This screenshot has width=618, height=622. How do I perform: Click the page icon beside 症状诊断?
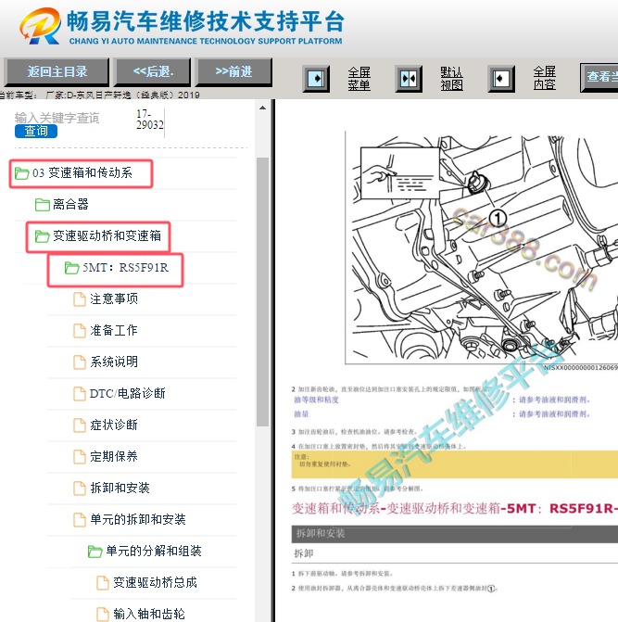pyautogui.click(x=80, y=425)
